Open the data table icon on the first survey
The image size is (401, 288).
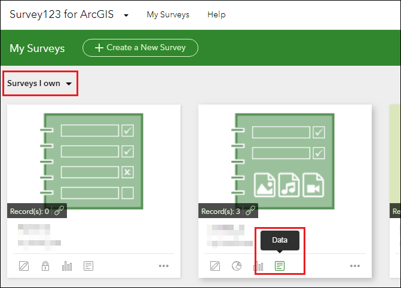pyautogui.click(x=88, y=266)
